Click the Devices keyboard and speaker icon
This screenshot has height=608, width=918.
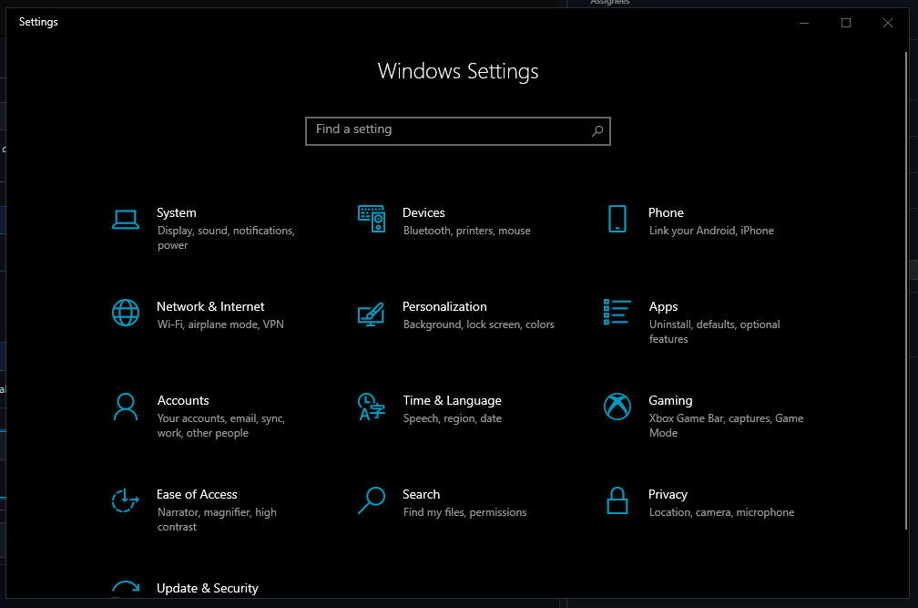(372, 219)
